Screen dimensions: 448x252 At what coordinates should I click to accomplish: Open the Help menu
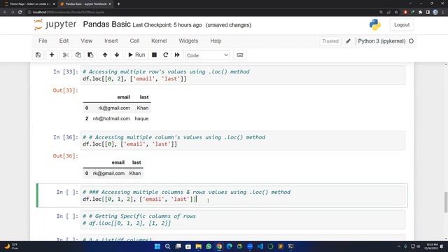(x=216, y=41)
